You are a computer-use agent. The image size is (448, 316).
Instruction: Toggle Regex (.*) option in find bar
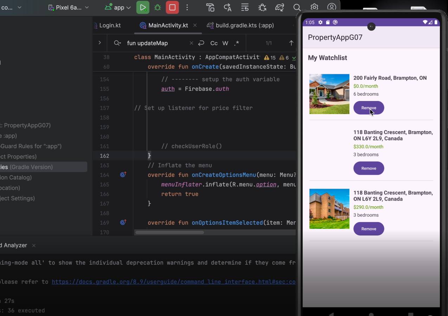pyautogui.click(x=236, y=43)
